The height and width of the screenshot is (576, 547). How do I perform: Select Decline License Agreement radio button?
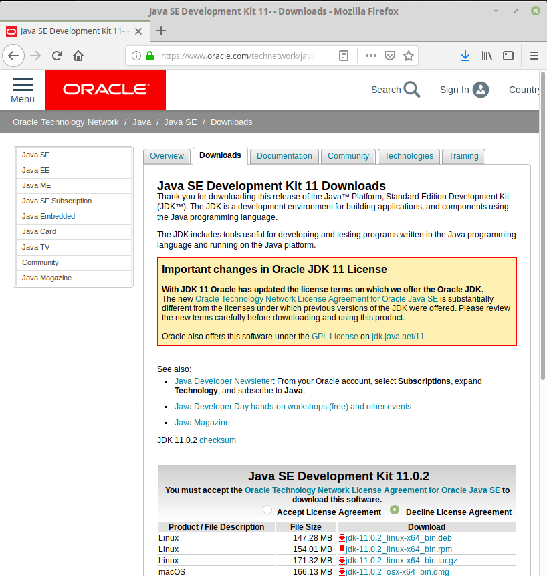(x=395, y=510)
